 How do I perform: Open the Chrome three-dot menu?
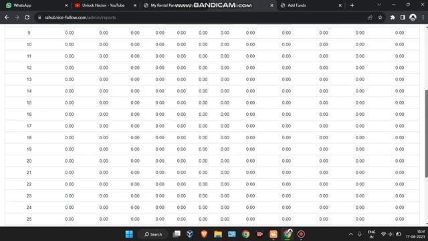[423, 17]
